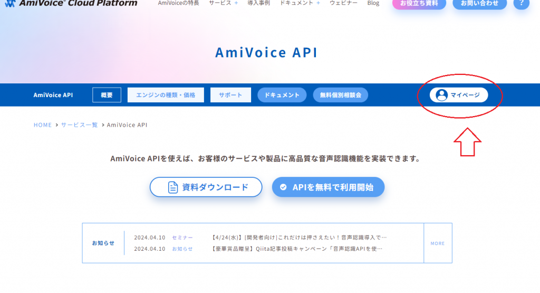Viewport: 540px width, 293px height.
Task: Click the お知らせ news box label
Action: (103, 243)
